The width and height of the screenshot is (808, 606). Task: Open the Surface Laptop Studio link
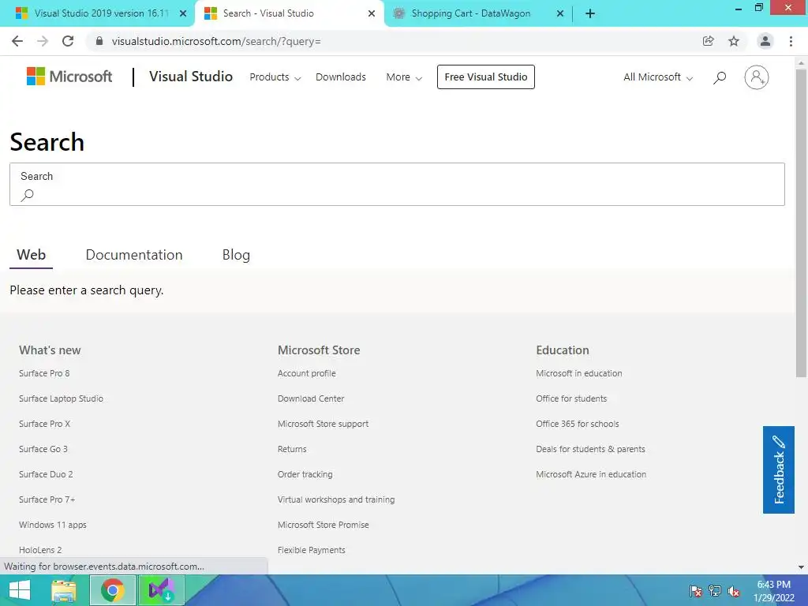click(x=61, y=398)
